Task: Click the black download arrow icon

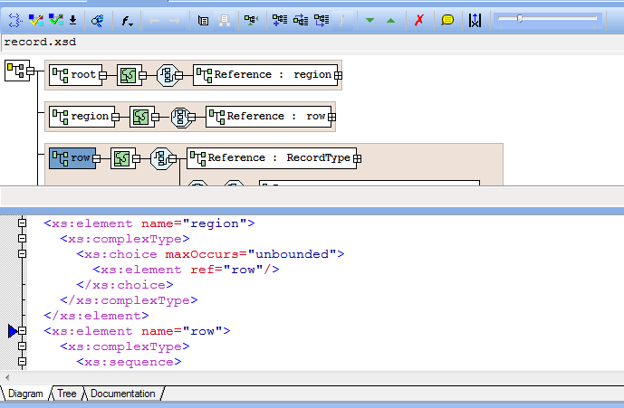Action: click(72, 20)
